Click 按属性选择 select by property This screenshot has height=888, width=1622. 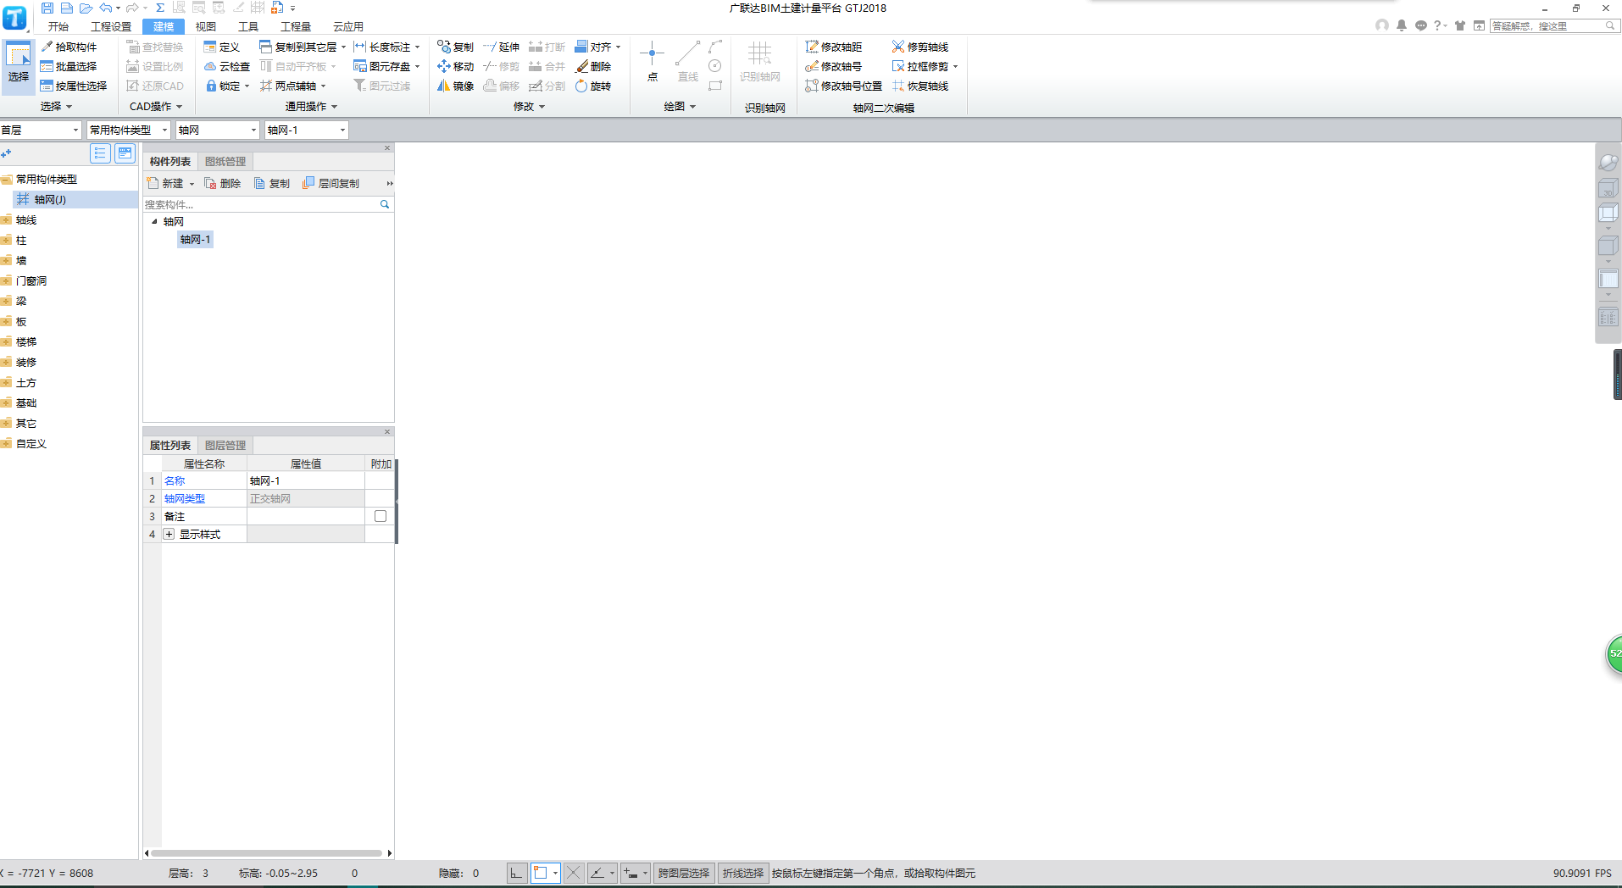click(x=74, y=86)
